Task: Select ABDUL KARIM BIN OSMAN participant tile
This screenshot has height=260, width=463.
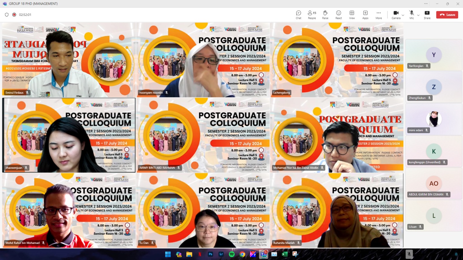Action: 433,184
